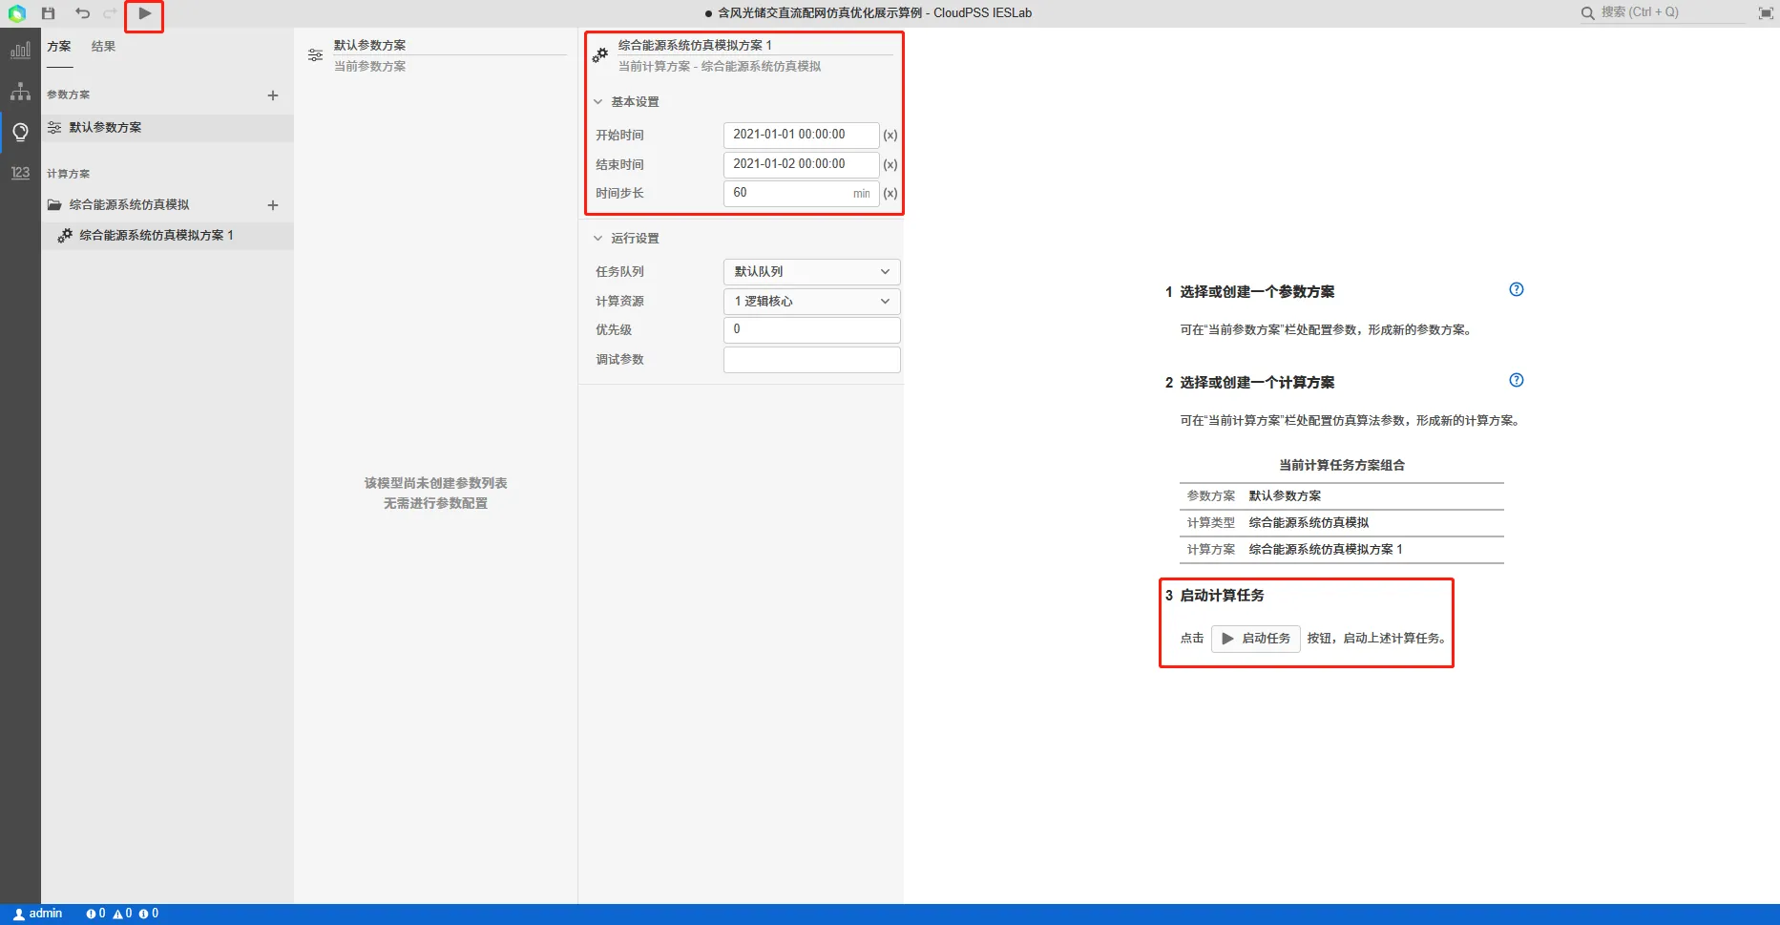Open the 任务队列 dropdown

coord(811,272)
